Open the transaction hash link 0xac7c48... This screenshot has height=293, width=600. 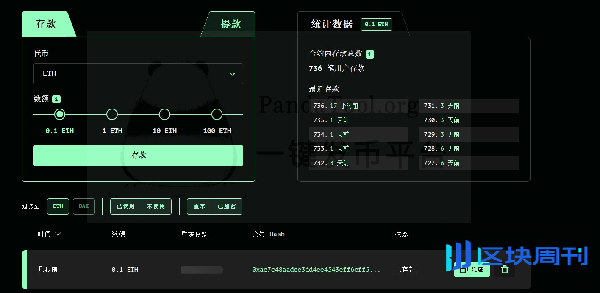316,270
